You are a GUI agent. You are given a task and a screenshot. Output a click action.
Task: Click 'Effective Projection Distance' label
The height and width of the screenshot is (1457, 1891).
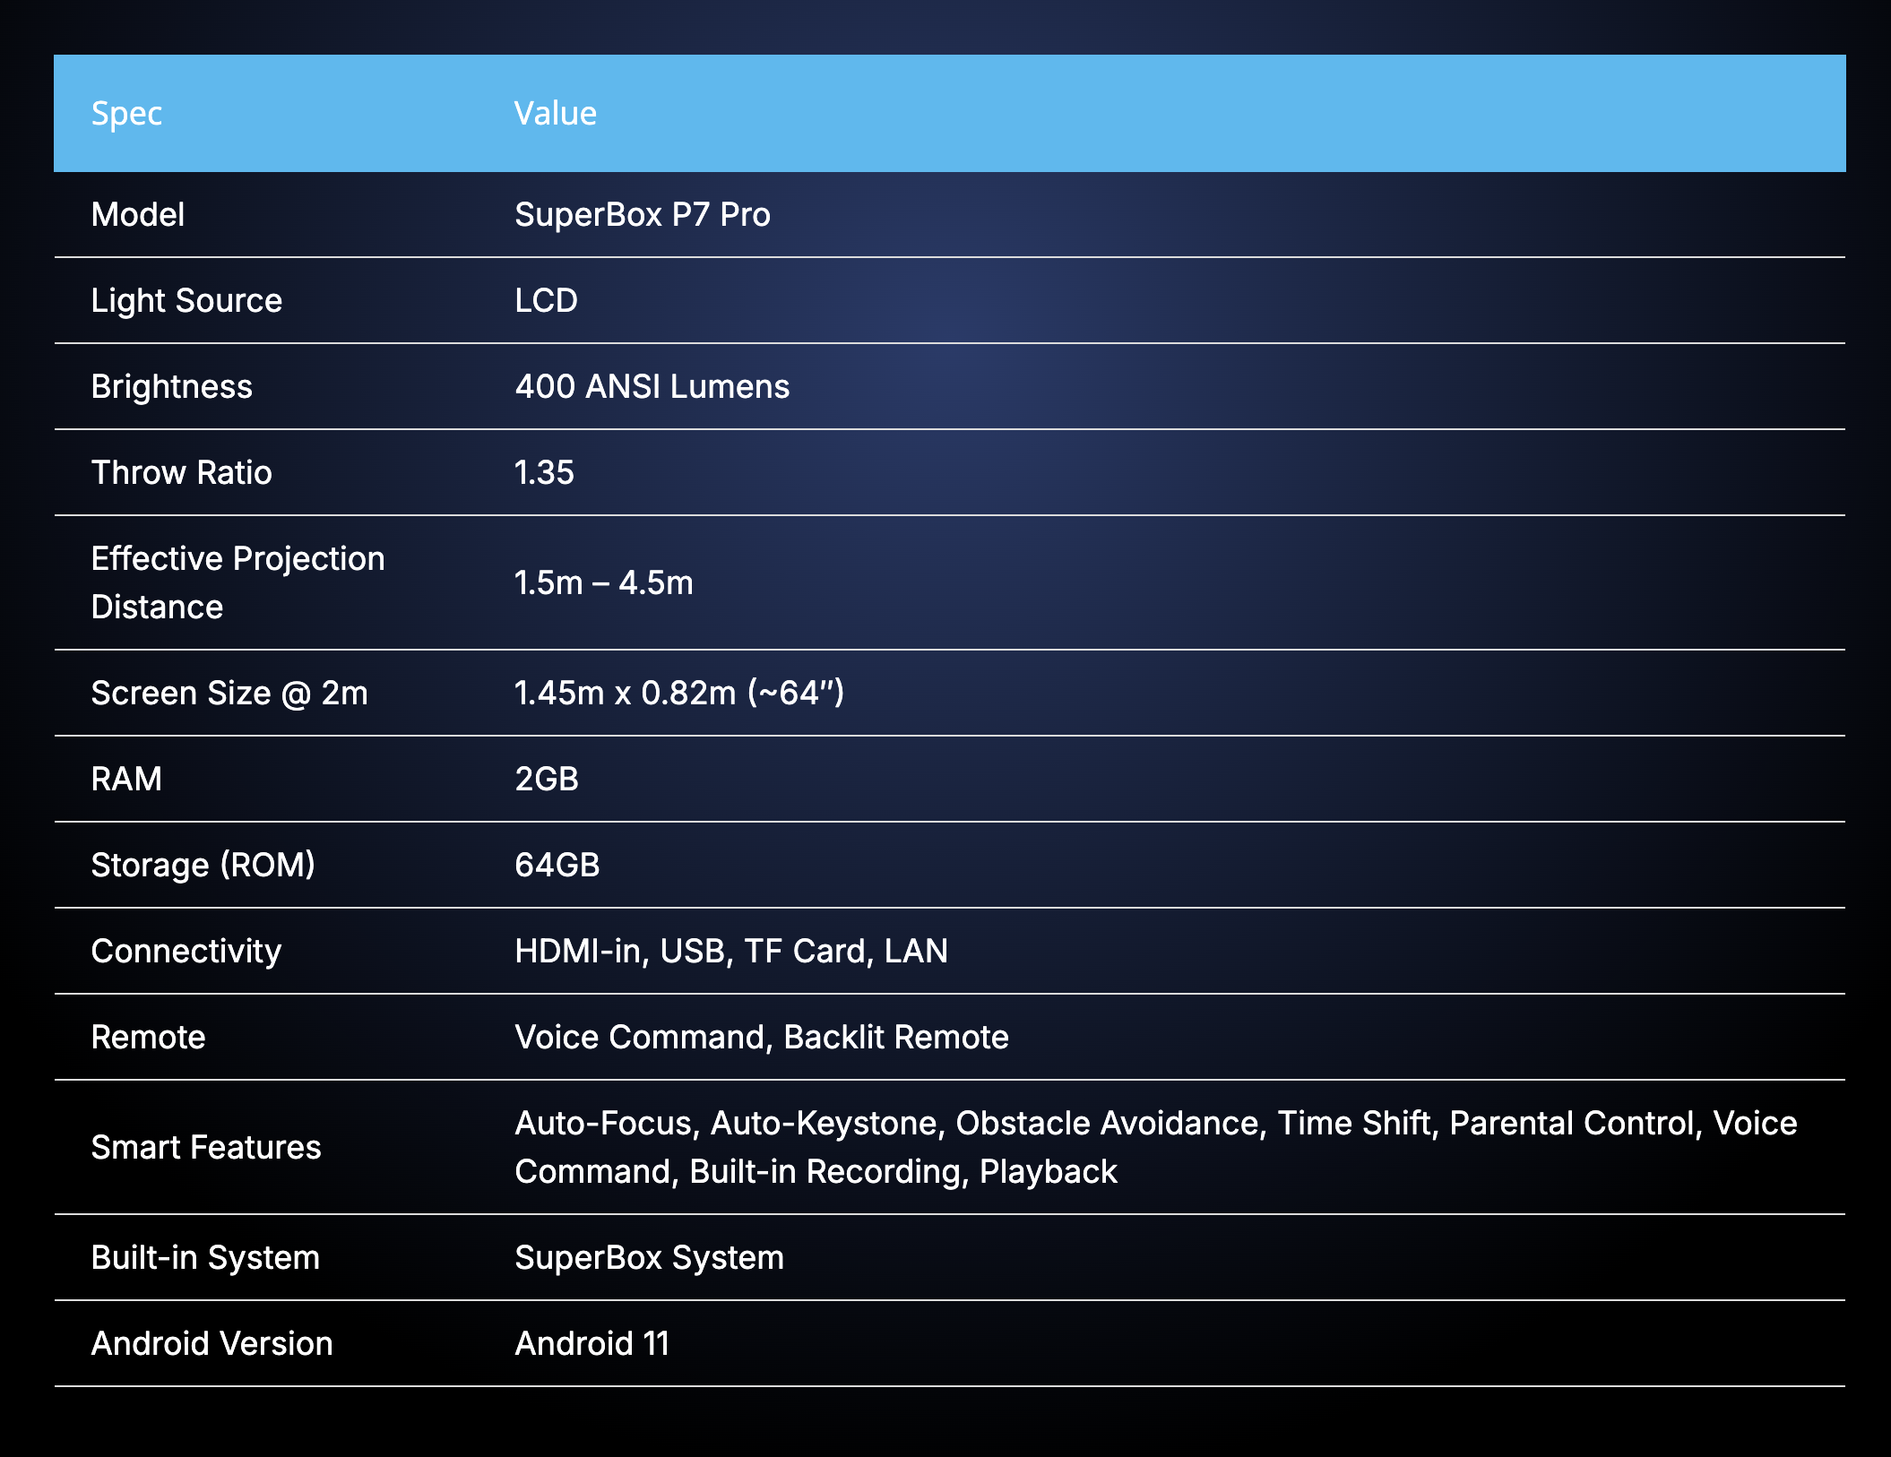pos(238,583)
